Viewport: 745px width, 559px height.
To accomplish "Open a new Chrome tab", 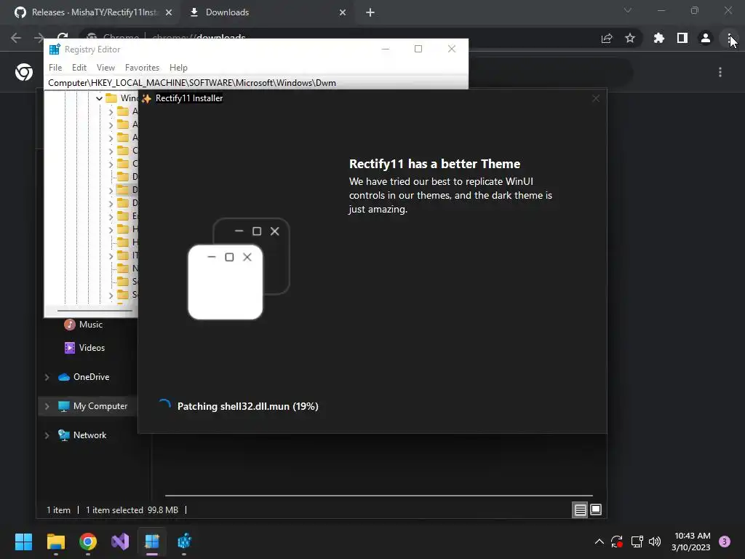I will tap(370, 12).
